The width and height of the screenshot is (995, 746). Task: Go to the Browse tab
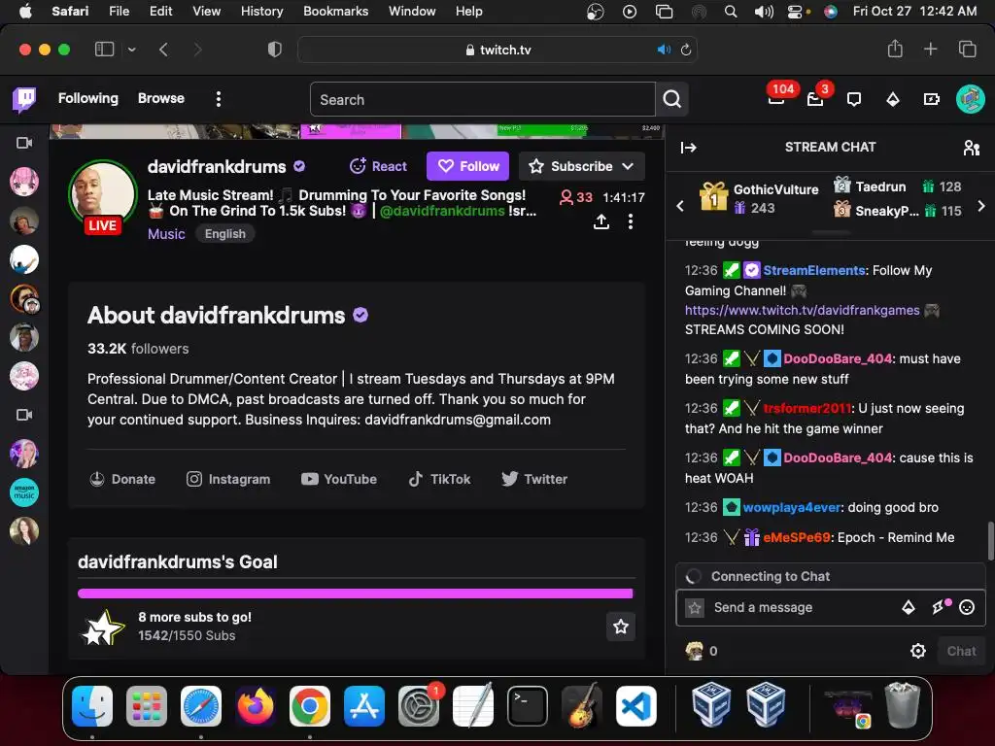161,98
